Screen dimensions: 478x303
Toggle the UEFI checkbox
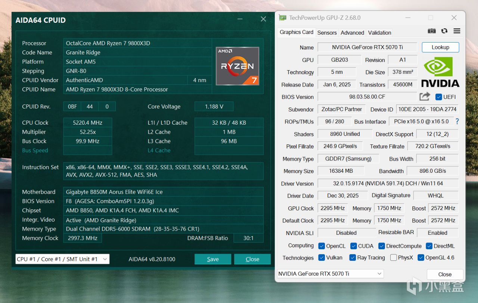(439, 97)
